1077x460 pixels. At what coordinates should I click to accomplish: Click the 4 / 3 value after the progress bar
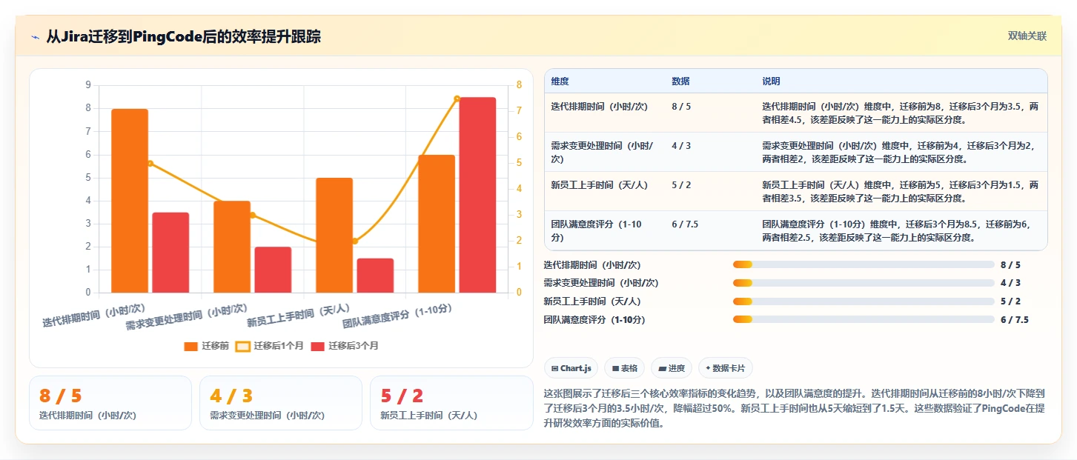tap(1010, 283)
